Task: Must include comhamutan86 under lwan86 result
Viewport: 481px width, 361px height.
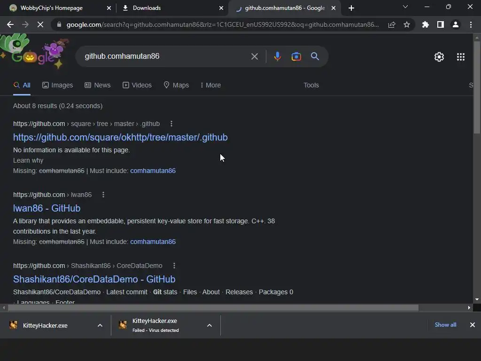Action: pyautogui.click(x=153, y=242)
